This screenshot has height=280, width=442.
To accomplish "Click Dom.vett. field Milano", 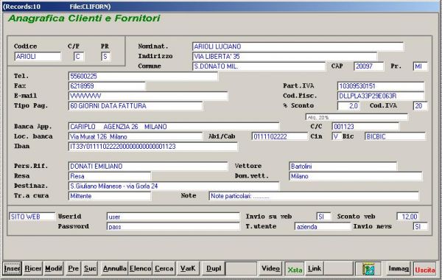I will click(x=356, y=176).
